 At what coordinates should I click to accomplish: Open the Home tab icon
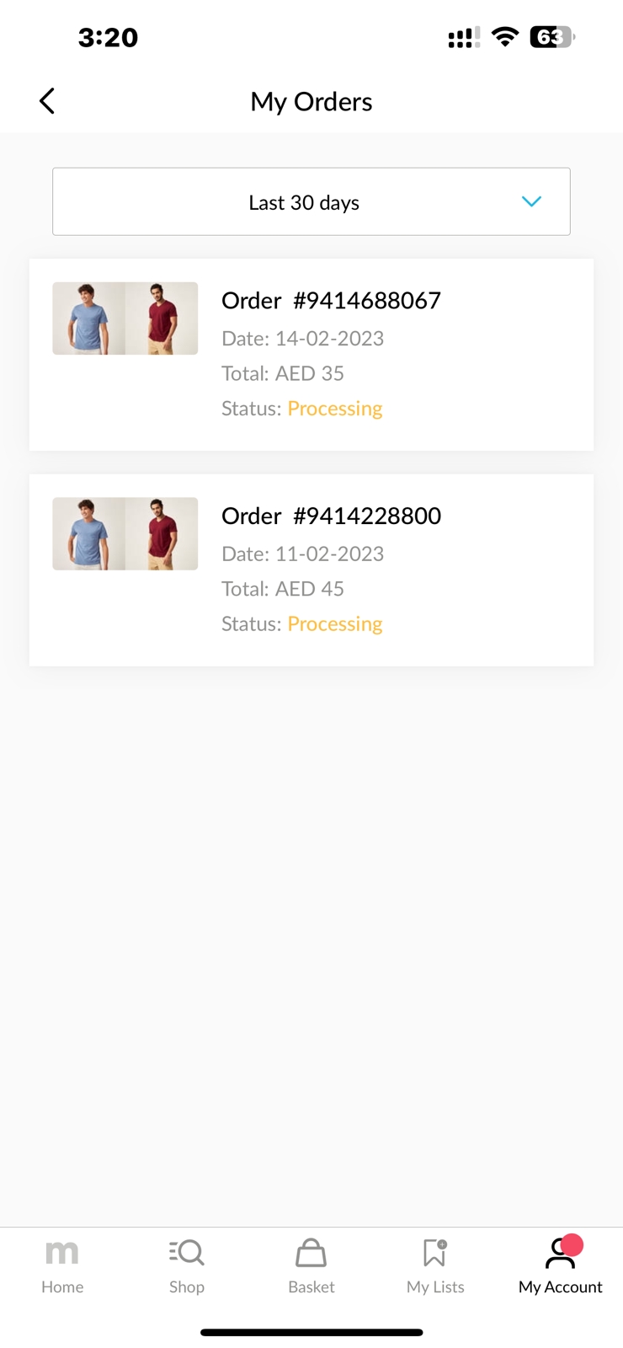pos(61,1253)
